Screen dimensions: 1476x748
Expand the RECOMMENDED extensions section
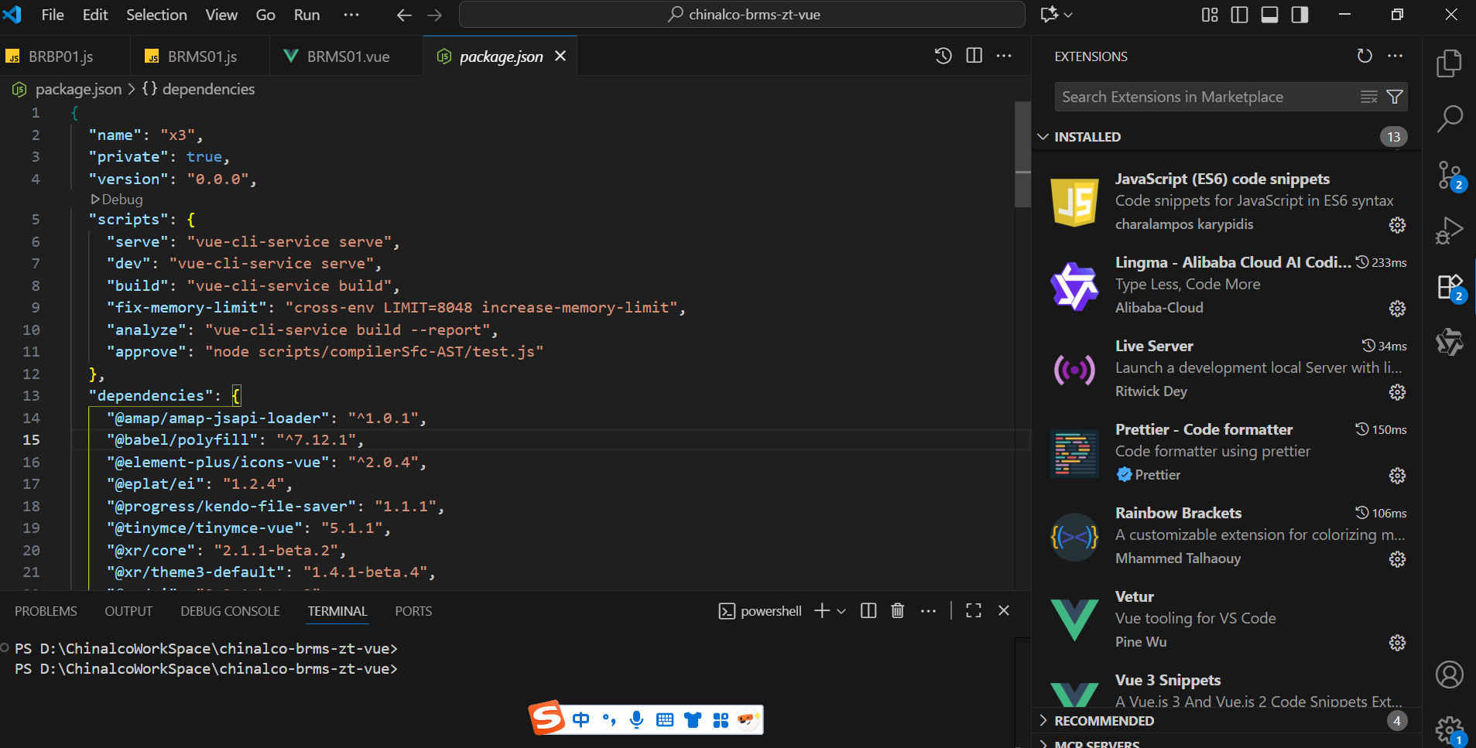[x=1104, y=721]
